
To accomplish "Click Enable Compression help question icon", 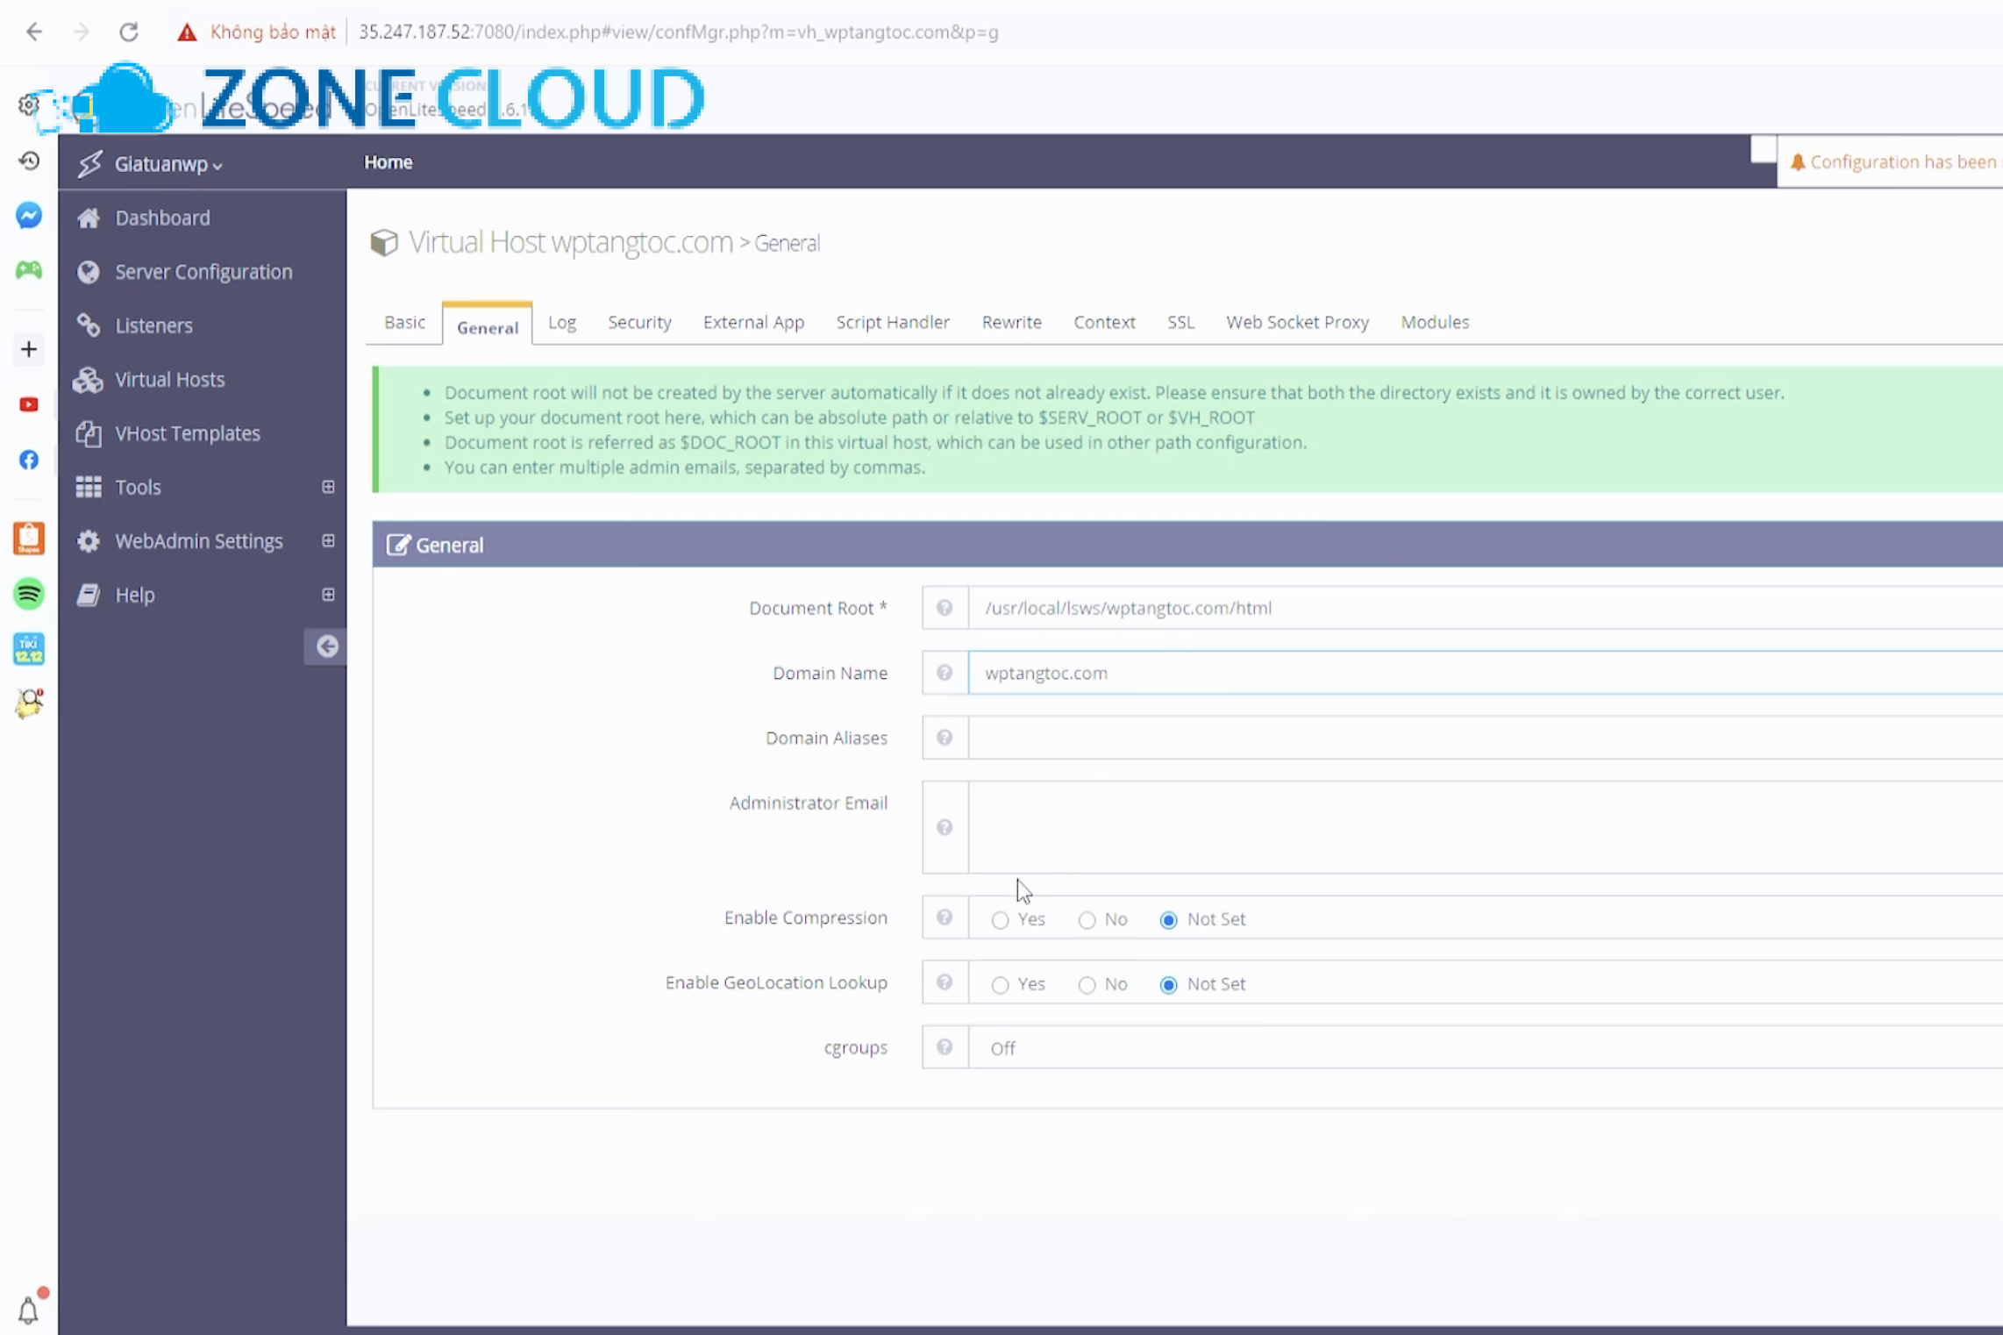I will (944, 917).
